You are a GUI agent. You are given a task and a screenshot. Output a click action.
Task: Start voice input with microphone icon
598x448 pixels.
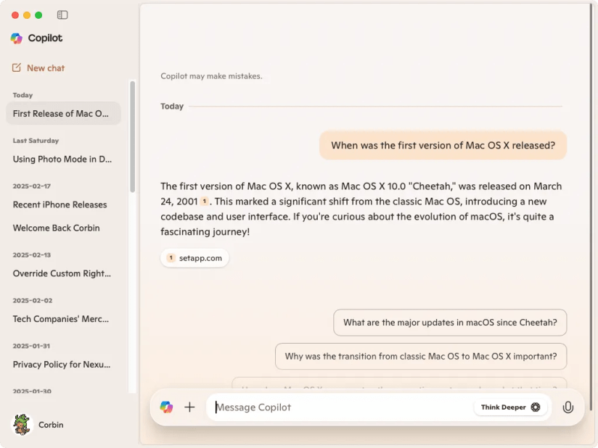pyautogui.click(x=568, y=407)
